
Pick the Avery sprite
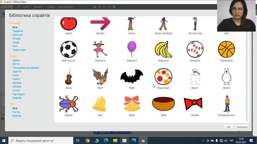132,24
